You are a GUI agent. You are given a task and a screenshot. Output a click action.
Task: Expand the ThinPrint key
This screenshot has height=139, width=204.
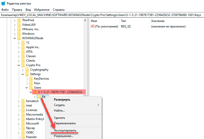pyautogui.click(x=15, y=20)
